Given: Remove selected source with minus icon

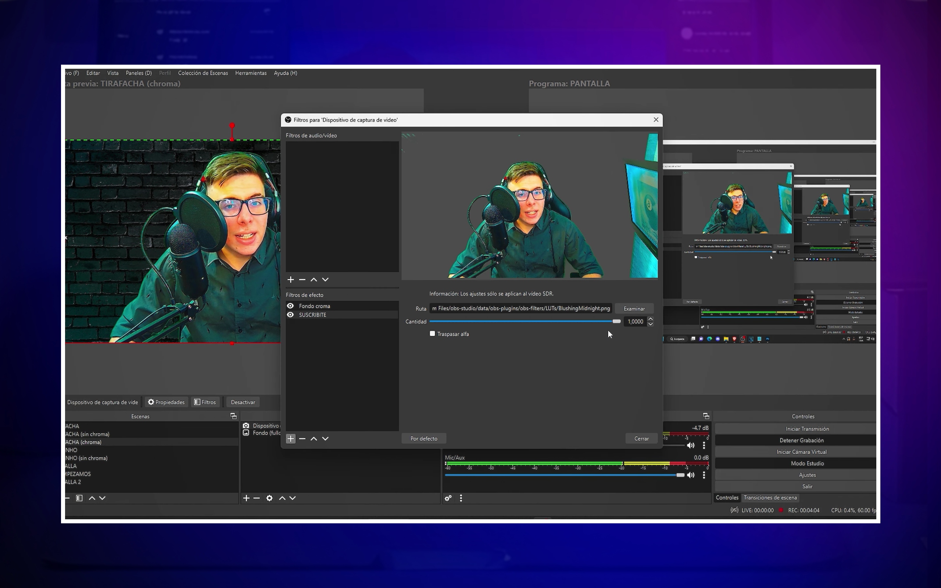Looking at the screenshot, I should coord(257,498).
